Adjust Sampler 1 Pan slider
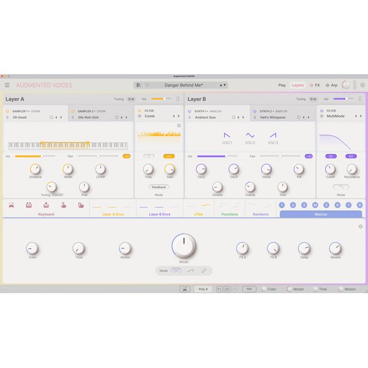Viewport: 368px width, 368px height. click(x=98, y=156)
